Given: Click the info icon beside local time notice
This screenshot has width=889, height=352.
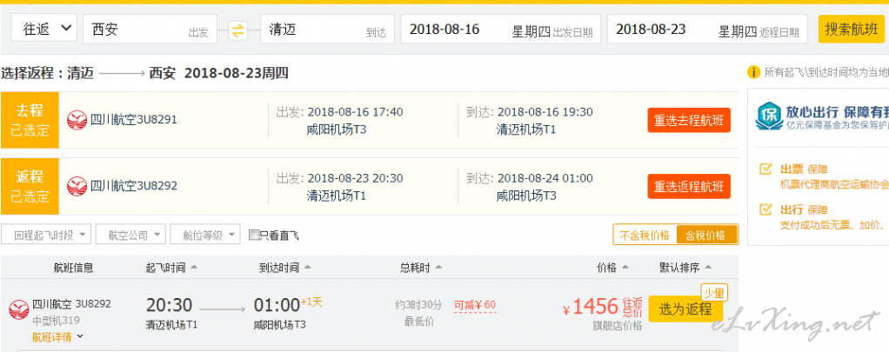Looking at the screenshot, I should click(x=753, y=72).
